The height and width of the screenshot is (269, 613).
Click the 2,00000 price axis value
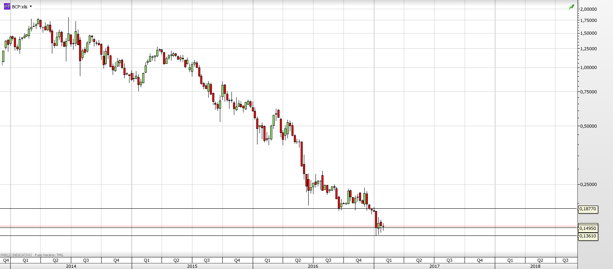pos(588,9)
